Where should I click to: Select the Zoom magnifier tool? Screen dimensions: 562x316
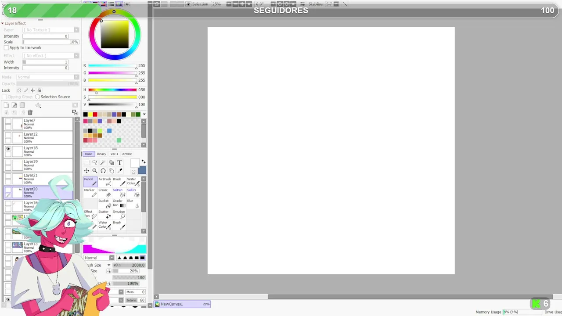tap(95, 171)
